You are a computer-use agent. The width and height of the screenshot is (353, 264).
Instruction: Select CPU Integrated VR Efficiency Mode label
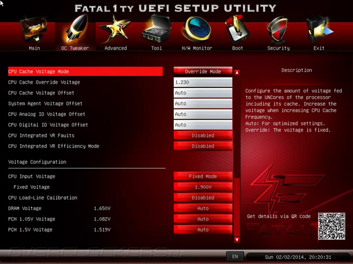click(54, 146)
